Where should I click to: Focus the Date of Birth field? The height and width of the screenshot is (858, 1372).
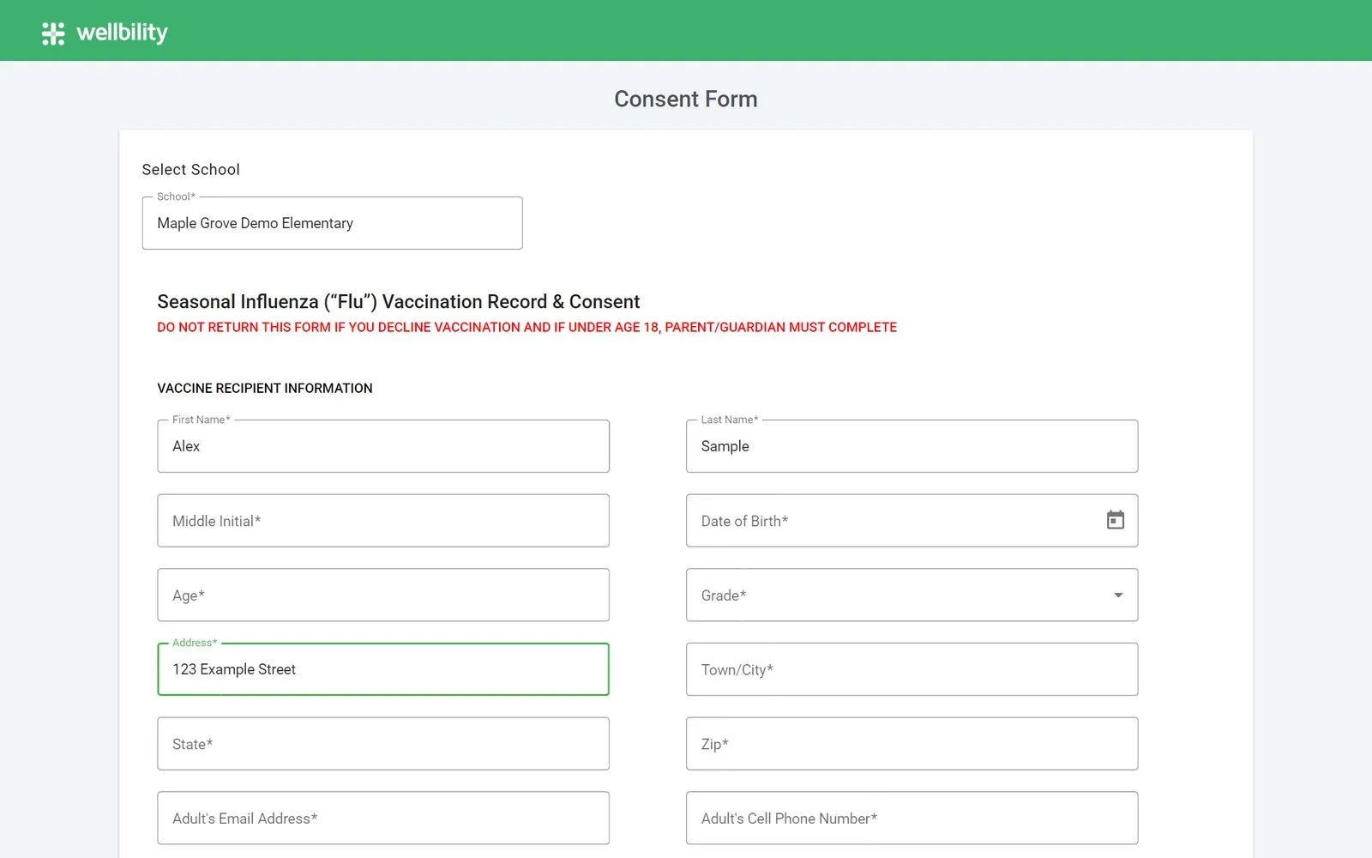pyautogui.click(x=912, y=521)
